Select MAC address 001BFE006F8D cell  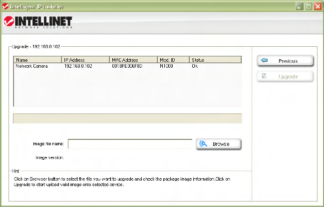point(127,66)
